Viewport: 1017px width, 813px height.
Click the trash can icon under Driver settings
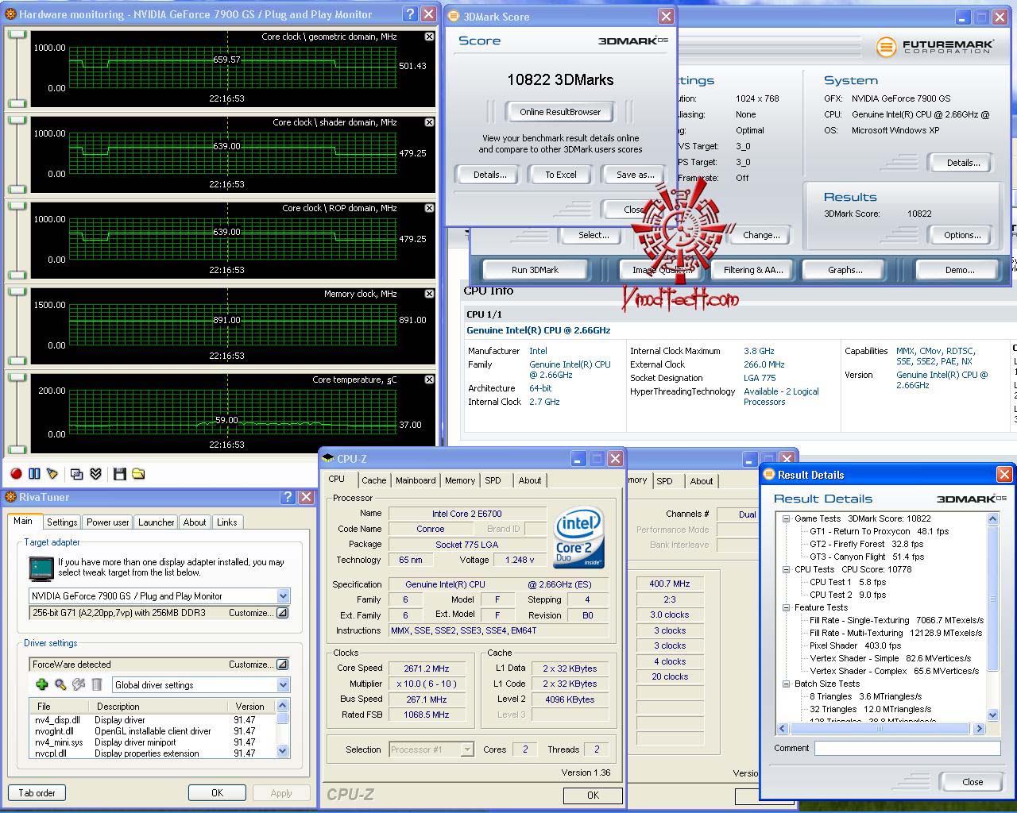pos(97,684)
